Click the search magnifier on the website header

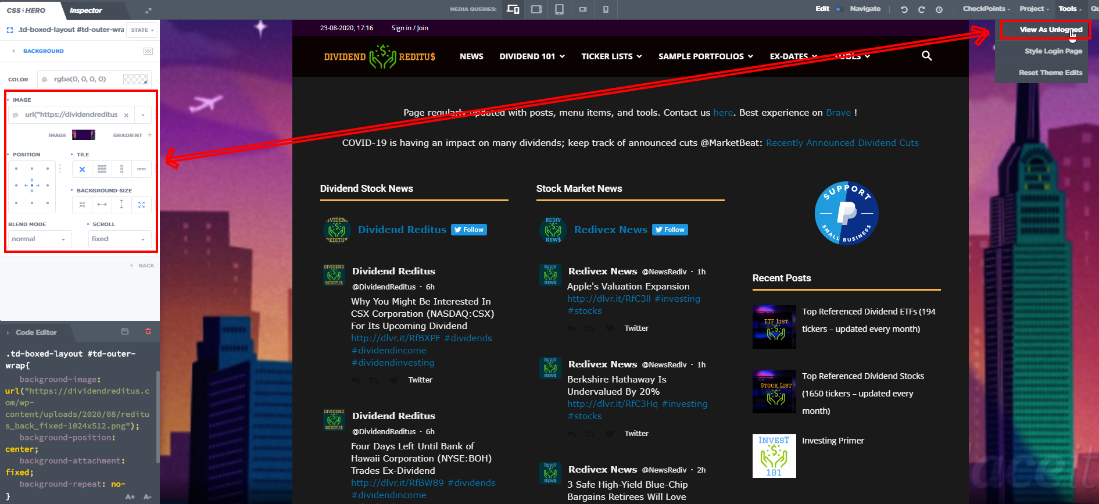tap(927, 56)
